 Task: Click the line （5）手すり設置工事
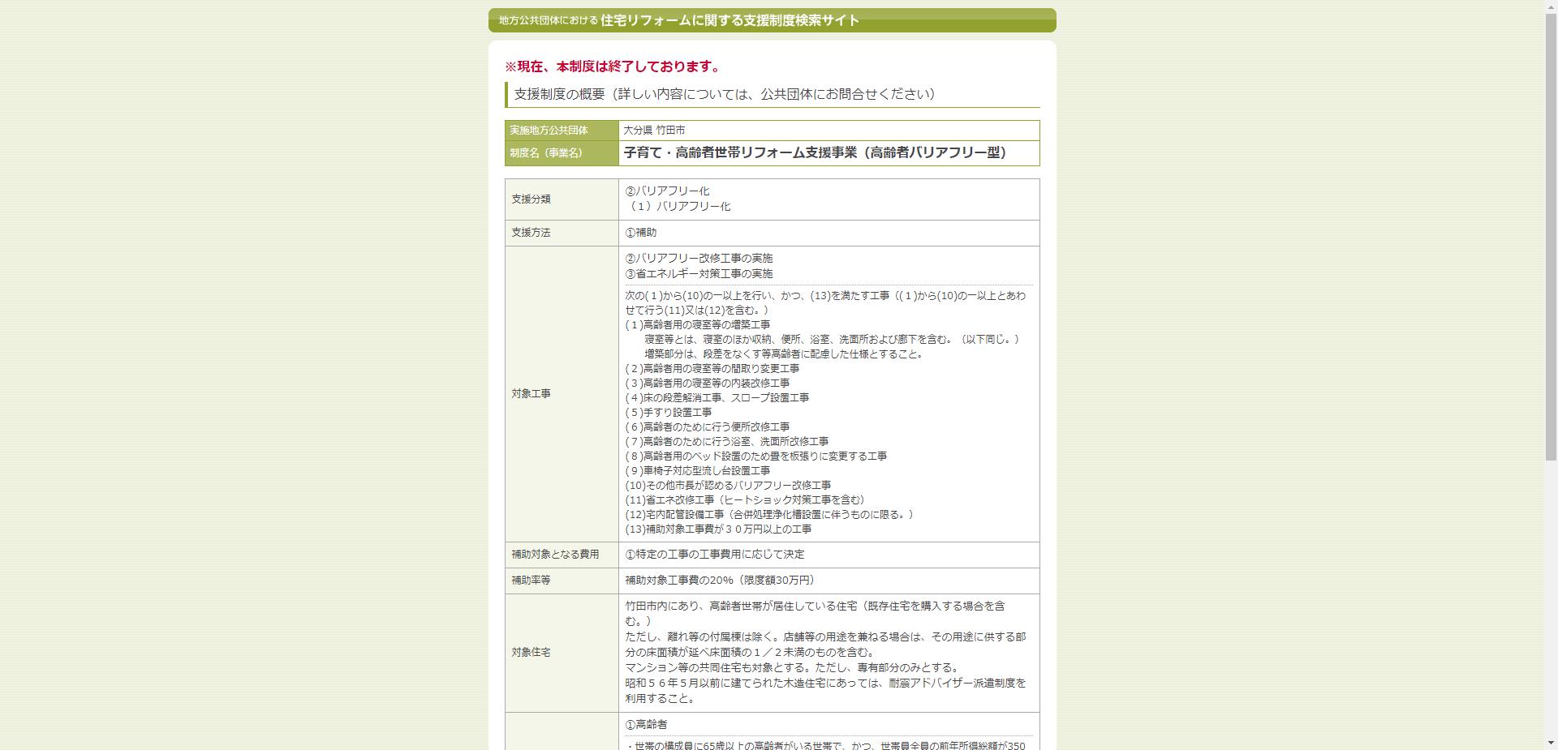tap(667, 412)
